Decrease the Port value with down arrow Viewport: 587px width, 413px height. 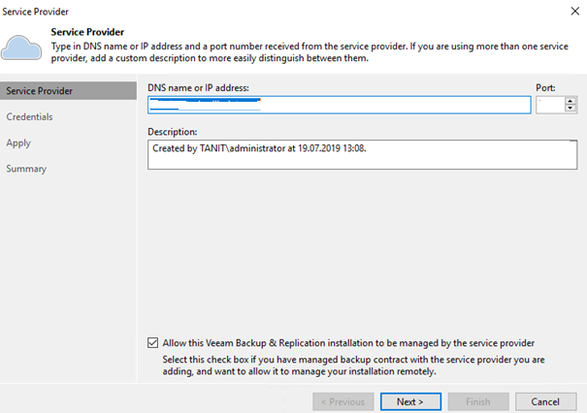(x=571, y=109)
